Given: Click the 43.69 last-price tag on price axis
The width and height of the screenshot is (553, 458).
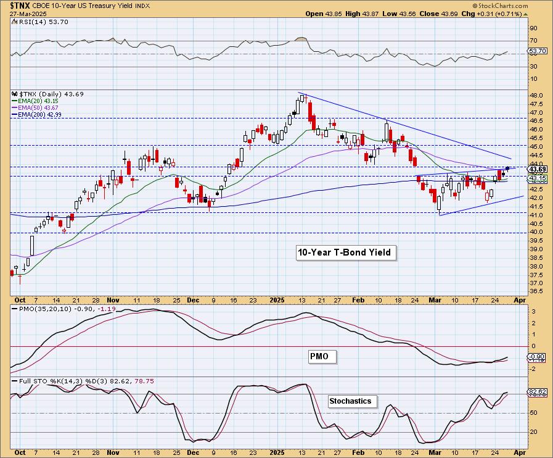Looking at the screenshot, I should pos(538,169).
